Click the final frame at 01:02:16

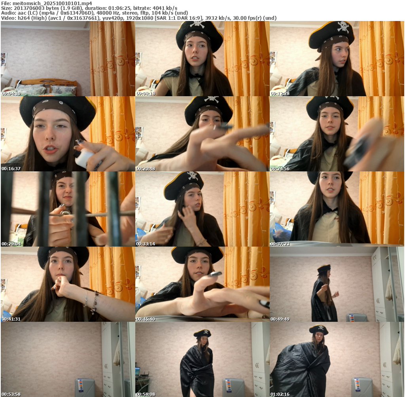tap(337, 359)
